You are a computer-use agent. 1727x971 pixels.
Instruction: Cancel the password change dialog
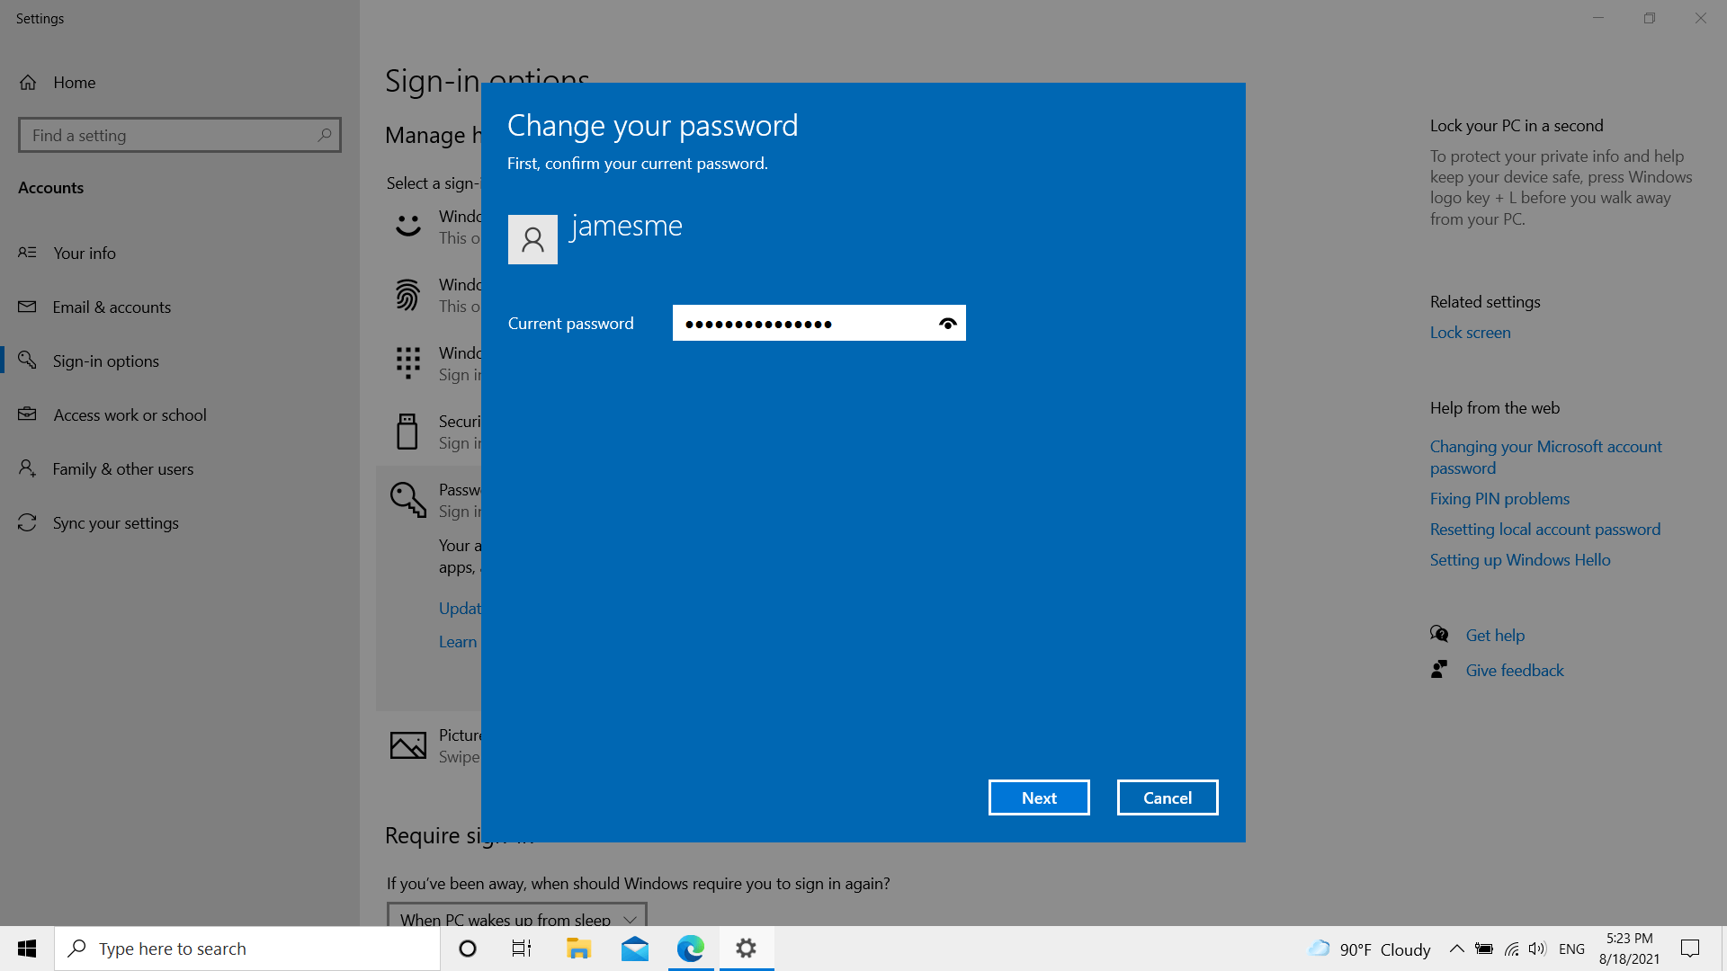pyautogui.click(x=1167, y=797)
